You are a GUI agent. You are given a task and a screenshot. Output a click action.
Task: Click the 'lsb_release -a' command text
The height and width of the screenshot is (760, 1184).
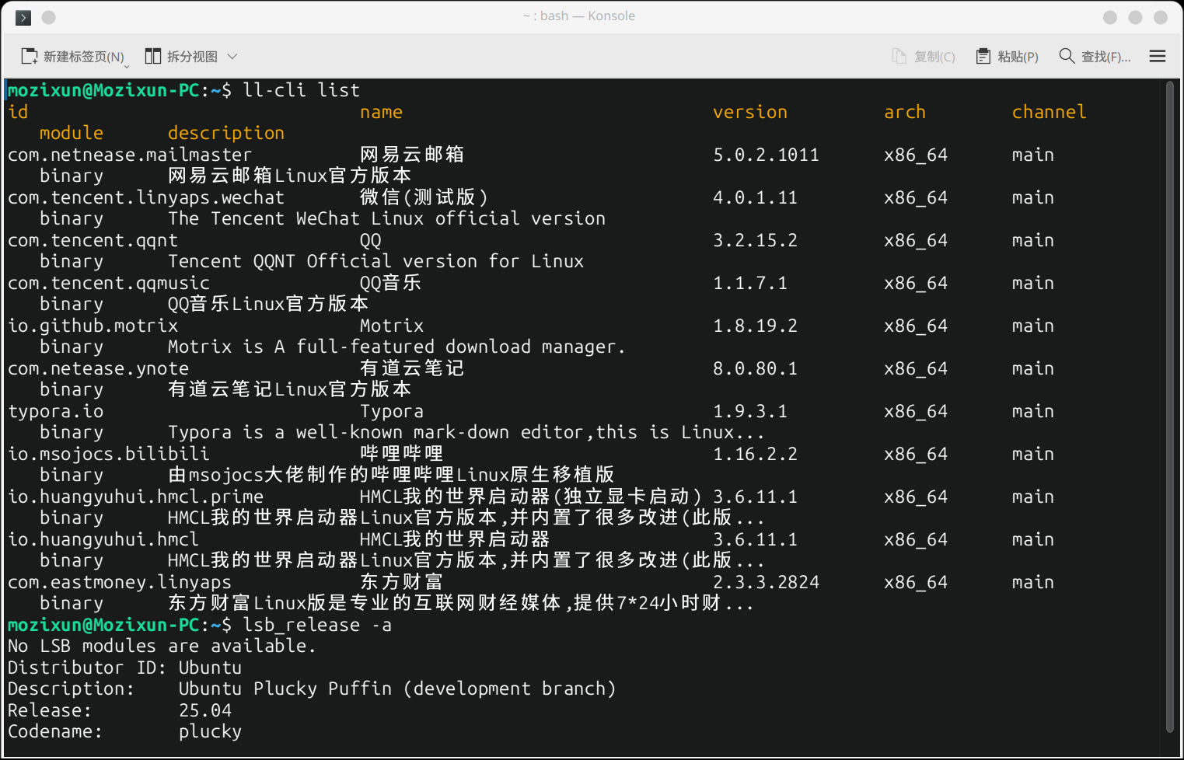click(317, 626)
